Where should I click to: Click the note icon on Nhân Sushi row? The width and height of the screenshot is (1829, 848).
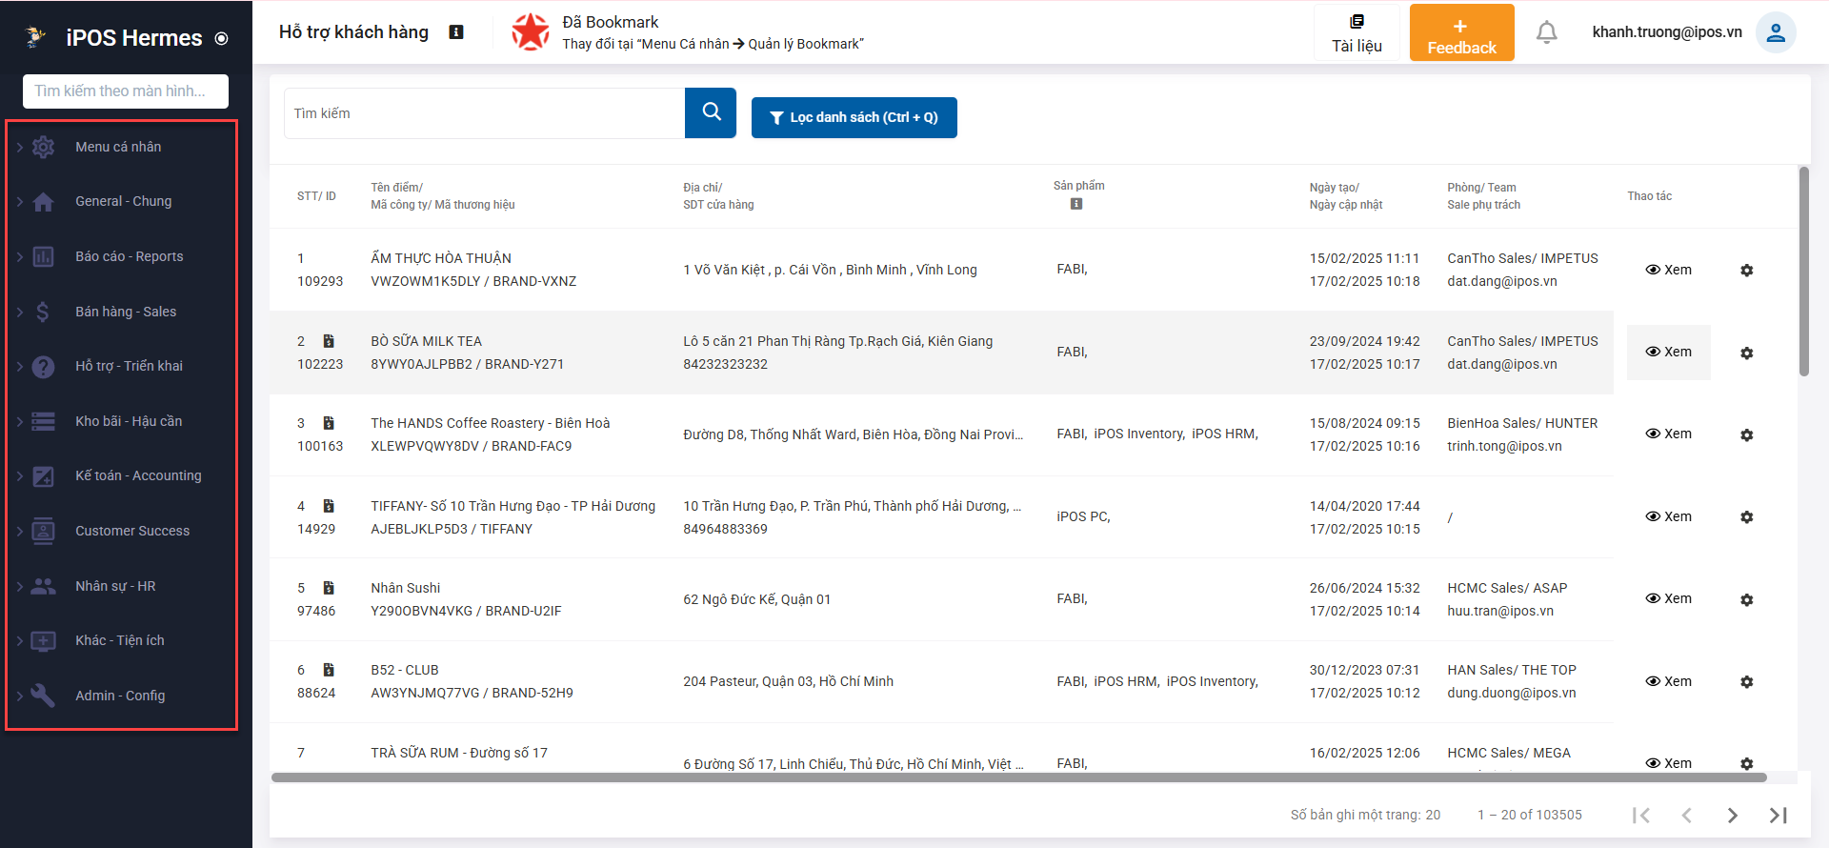point(329,588)
